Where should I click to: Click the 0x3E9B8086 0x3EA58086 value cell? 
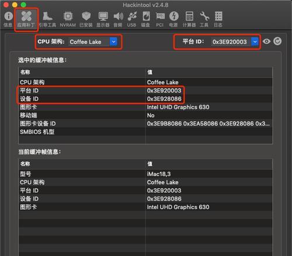[208, 123]
